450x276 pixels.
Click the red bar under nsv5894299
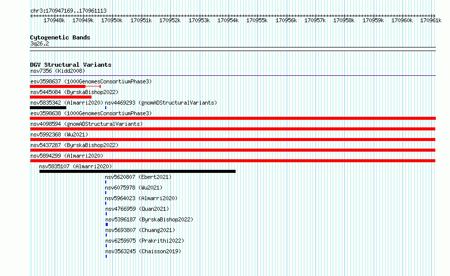click(233, 161)
